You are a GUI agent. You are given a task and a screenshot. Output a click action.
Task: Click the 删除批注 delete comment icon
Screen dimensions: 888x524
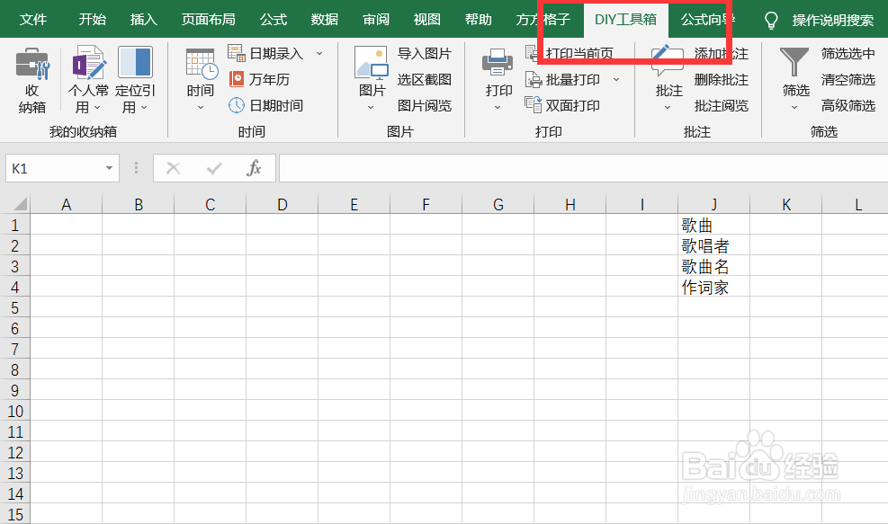(722, 79)
